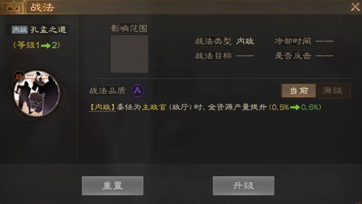362x204 pixels.
Task: Click the green arrow between 0.5% and 0.6%
Action: pyautogui.click(x=295, y=108)
